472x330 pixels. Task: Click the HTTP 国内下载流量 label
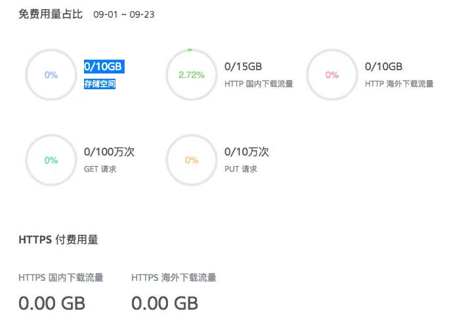[259, 84]
